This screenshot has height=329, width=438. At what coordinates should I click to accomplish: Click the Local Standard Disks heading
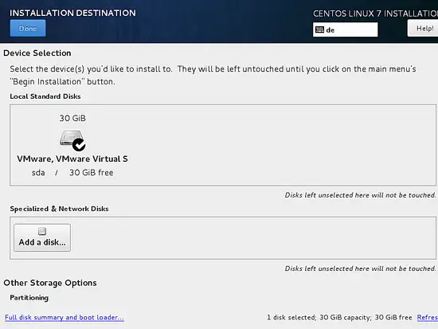pyautogui.click(x=45, y=96)
